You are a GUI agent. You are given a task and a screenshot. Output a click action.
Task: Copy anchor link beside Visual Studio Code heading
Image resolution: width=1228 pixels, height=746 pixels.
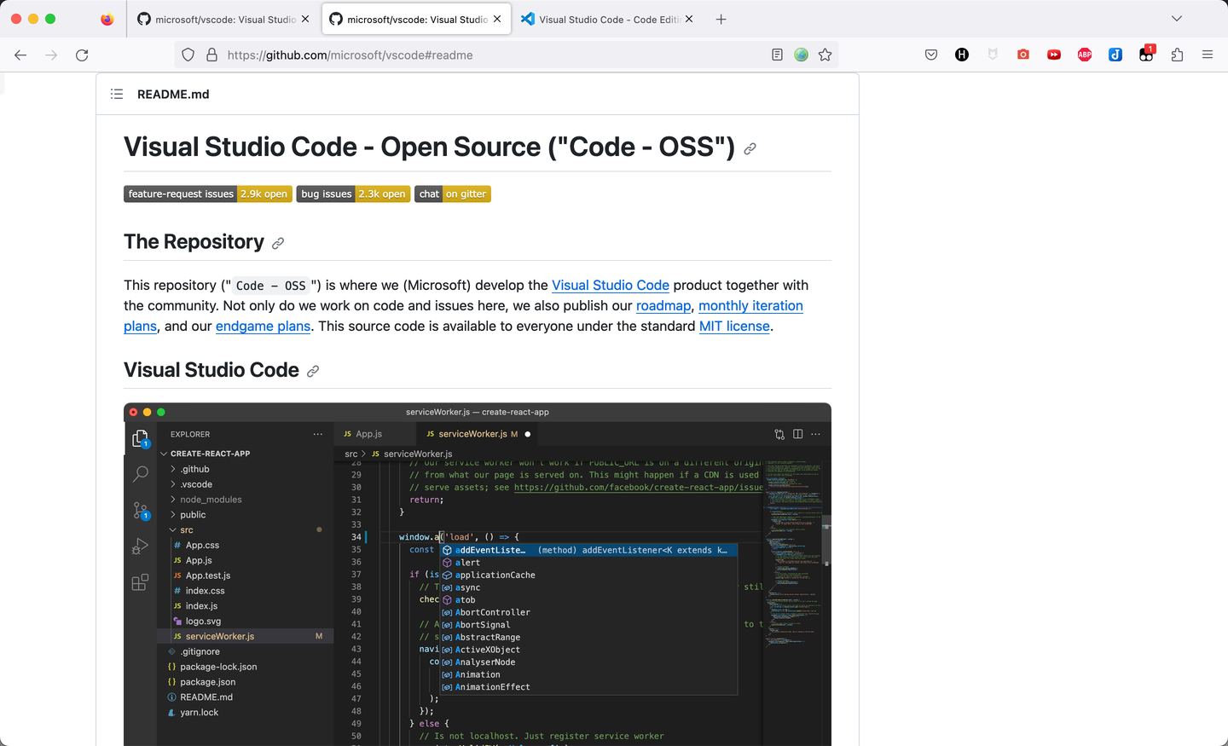tap(313, 371)
